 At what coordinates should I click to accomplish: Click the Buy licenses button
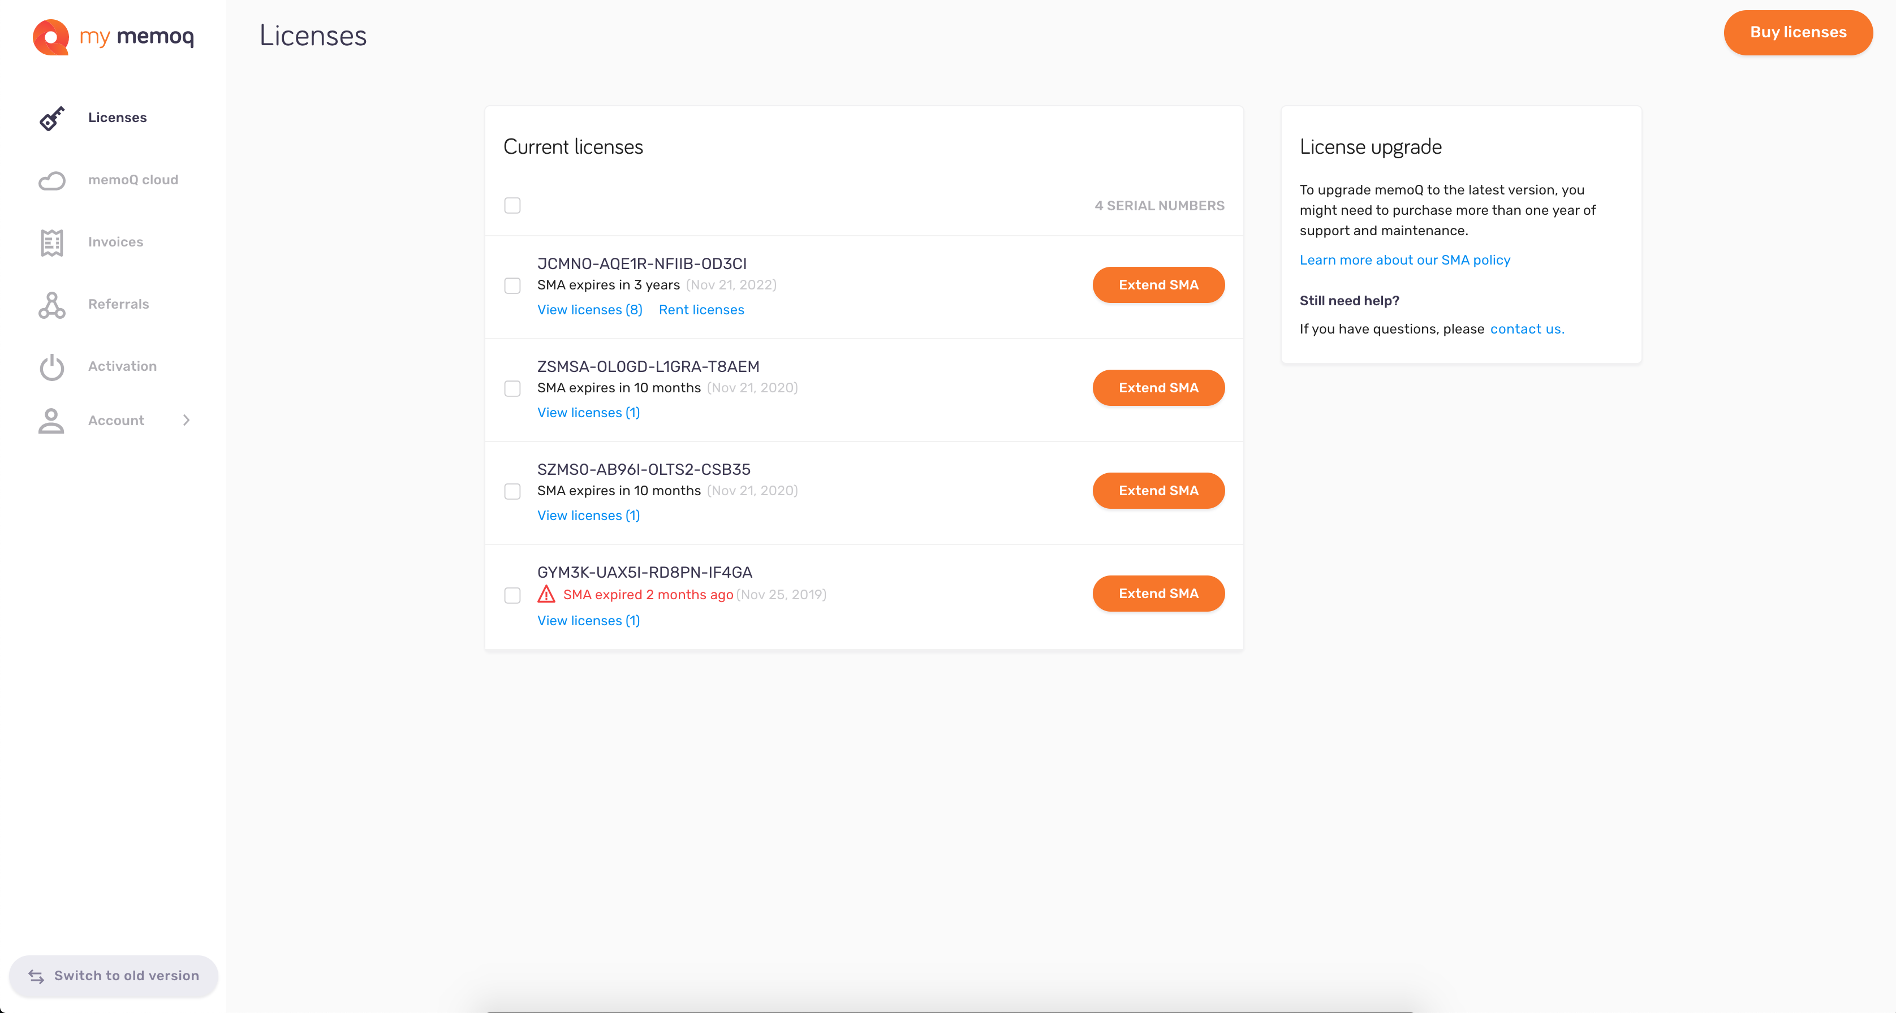tap(1798, 32)
